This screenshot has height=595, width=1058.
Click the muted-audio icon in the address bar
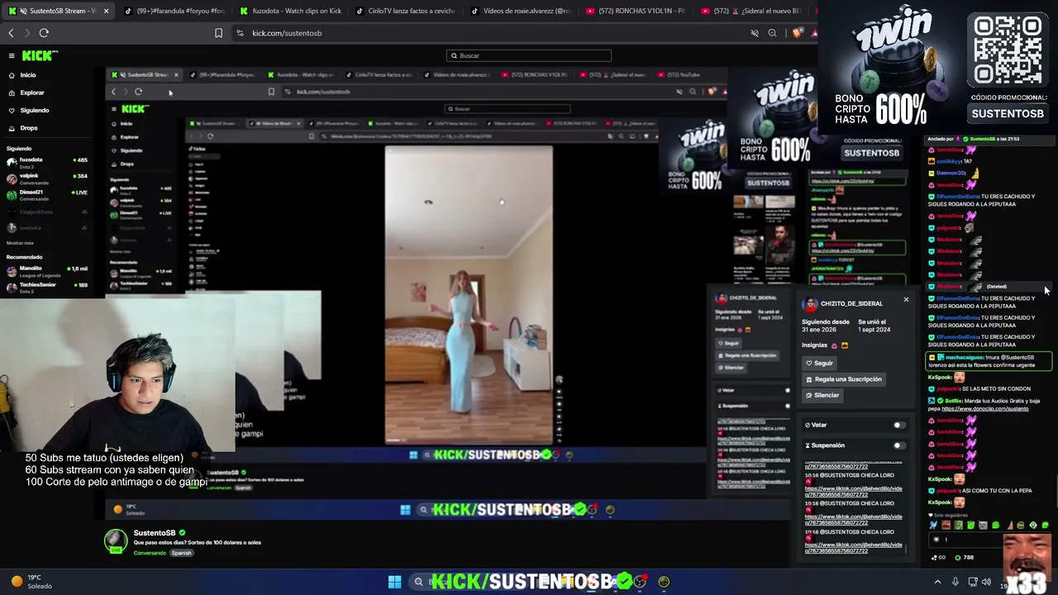(755, 33)
